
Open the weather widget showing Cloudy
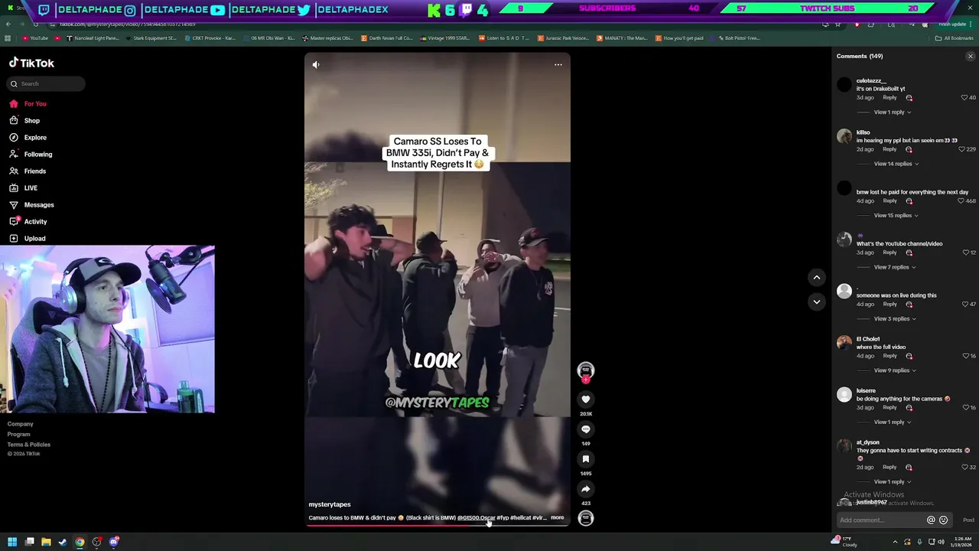pyautogui.click(x=844, y=542)
